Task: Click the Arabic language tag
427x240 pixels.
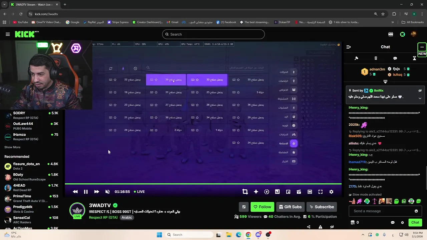Action: [127, 217]
